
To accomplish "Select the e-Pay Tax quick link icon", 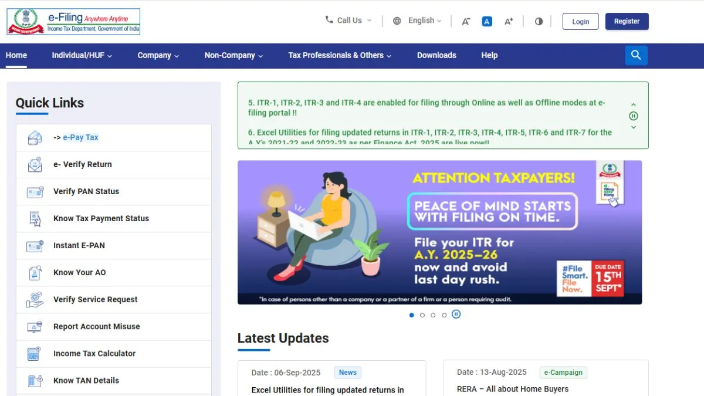I will pos(35,137).
